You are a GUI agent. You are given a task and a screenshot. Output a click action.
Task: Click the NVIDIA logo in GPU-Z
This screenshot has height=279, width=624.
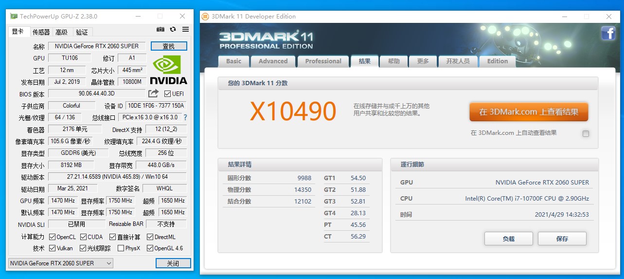click(x=168, y=70)
